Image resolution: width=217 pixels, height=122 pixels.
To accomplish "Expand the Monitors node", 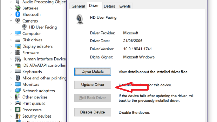I will [11, 84].
